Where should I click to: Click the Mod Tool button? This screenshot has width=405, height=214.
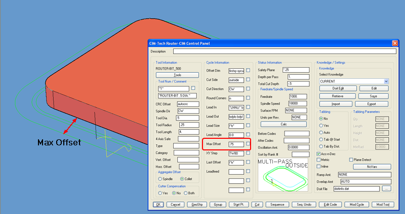pos(383,204)
